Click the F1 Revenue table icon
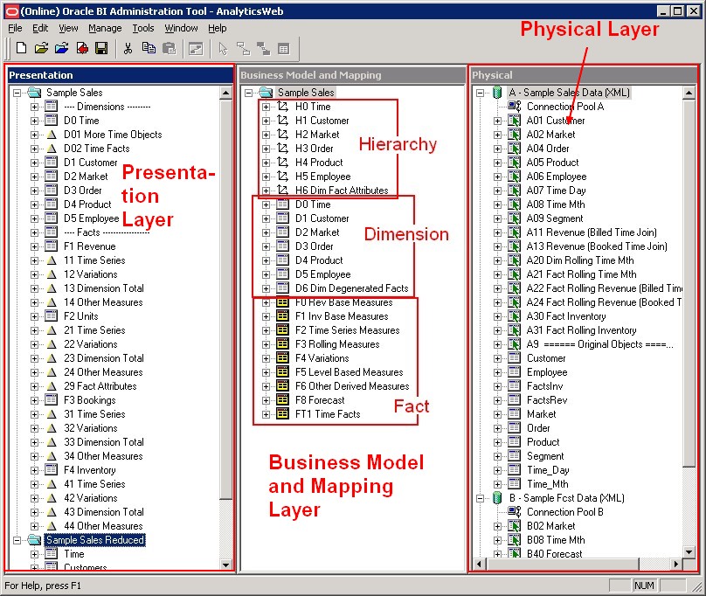The height and width of the screenshot is (596, 706). click(49, 246)
